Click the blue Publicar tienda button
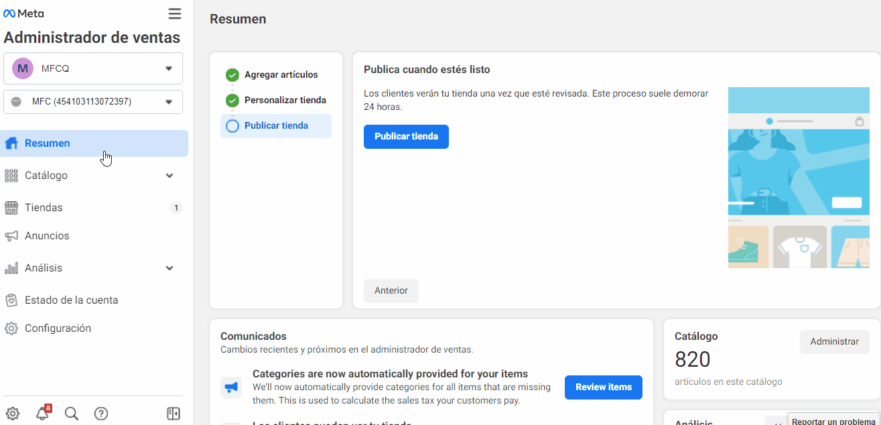This screenshot has height=425, width=881. 406,136
